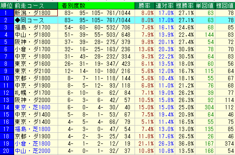Click the 51- 39- 55- 503/648 record cell
Screen dimensions: 235x155
tap(97, 35)
